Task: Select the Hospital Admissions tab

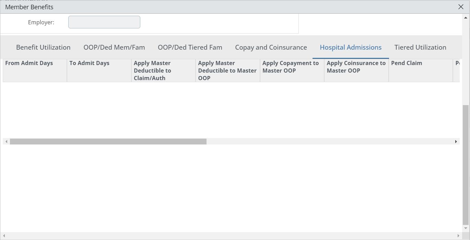Action: (351, 48)
